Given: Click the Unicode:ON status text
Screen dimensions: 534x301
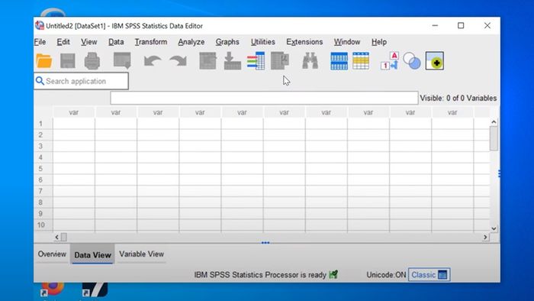Looking at the screenshot, I should 386,275.
